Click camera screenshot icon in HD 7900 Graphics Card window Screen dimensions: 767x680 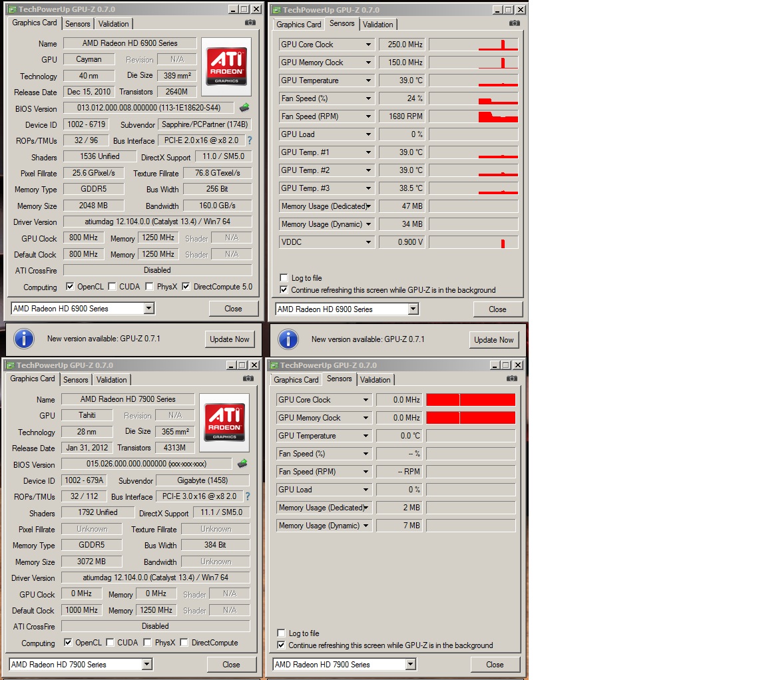(248, 379)
